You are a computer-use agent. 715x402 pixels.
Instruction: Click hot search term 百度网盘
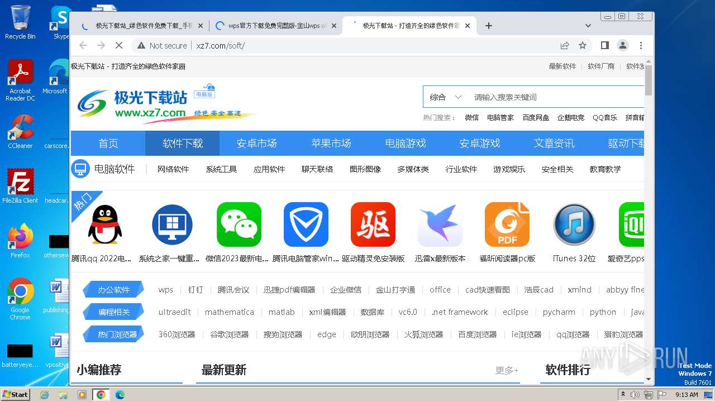[x=536, y=118]
